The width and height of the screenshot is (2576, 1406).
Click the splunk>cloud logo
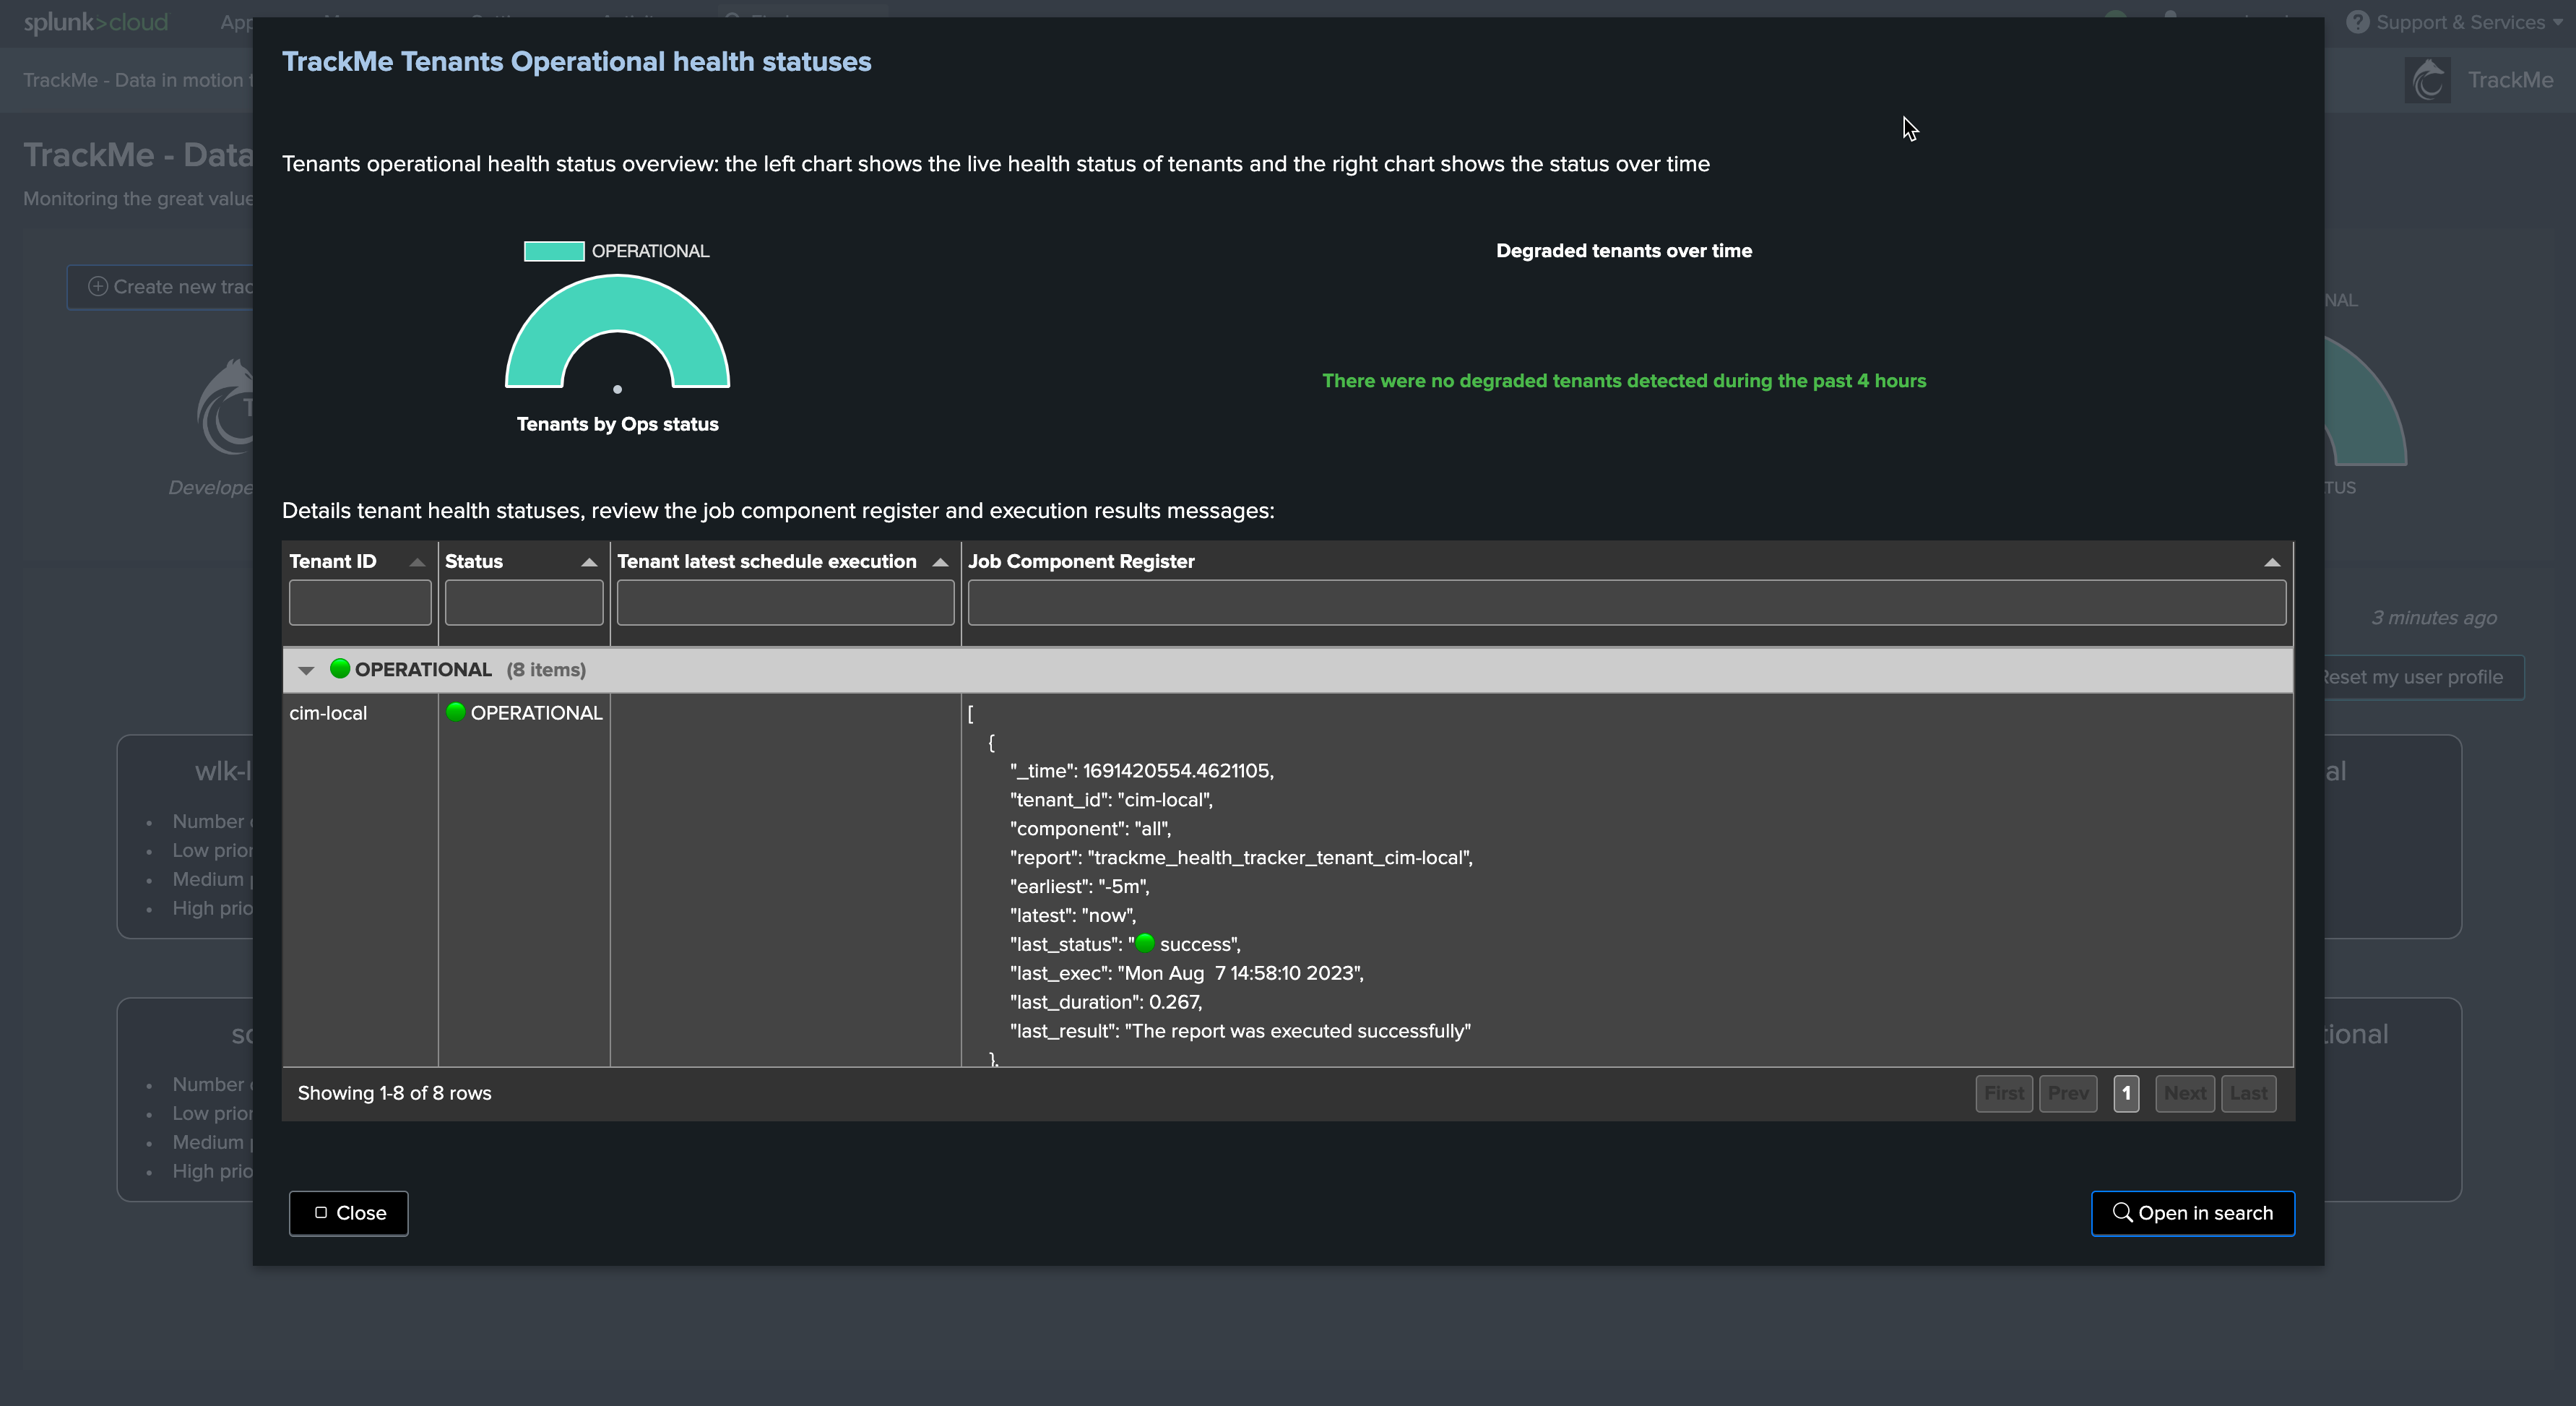pyautogui.click(x=96, y=22)
